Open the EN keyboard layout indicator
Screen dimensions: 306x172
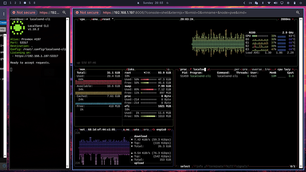[x=250, y=3]
